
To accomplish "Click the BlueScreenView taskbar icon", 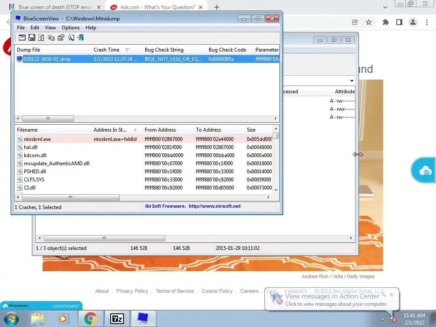I will 143,318.
